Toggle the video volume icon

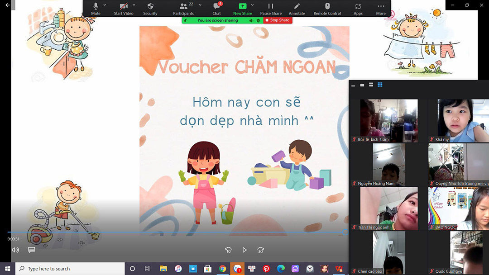15,249
